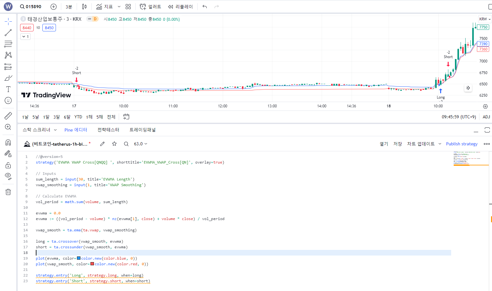Click the 015890 symbol search field
The width and height of the screenshot is (492, 291).
pos(31,7)
